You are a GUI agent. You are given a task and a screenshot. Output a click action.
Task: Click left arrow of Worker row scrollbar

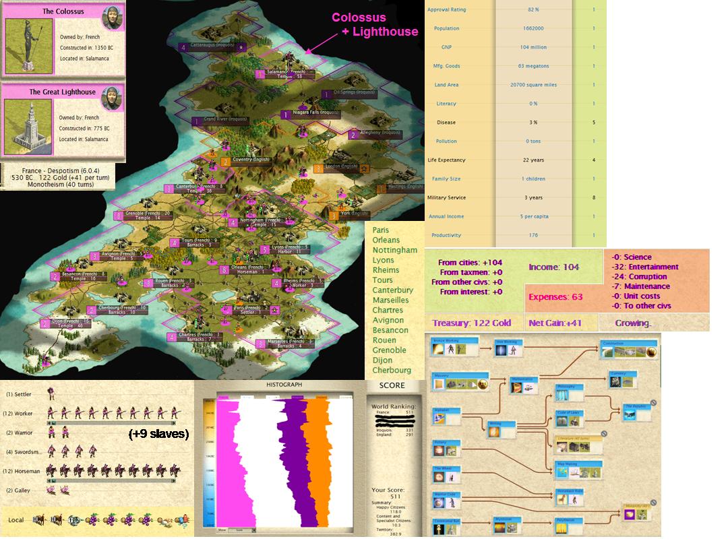[x=49, y=423]
